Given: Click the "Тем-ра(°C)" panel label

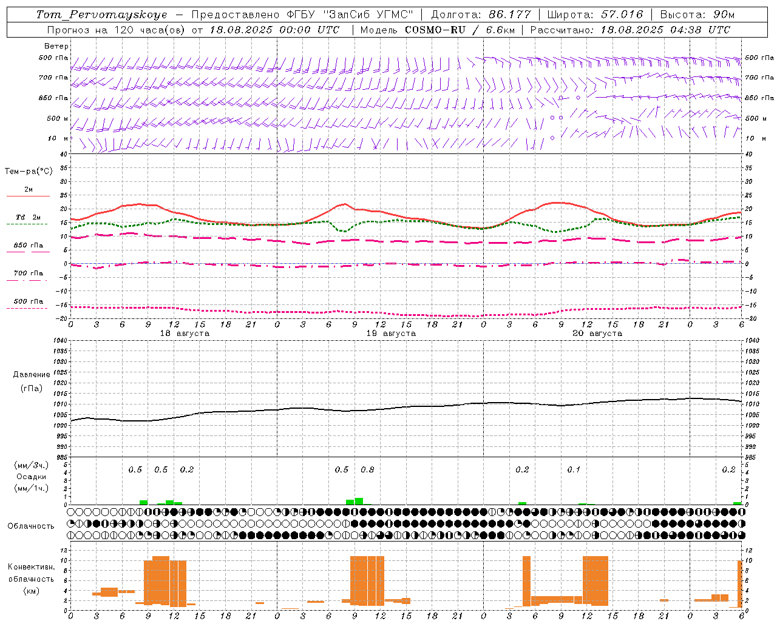Looking at the screenshot, I should (29, 172).
